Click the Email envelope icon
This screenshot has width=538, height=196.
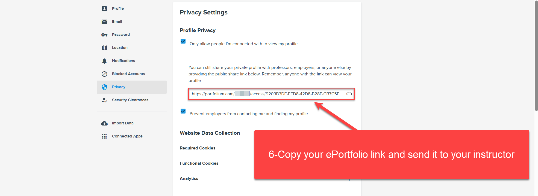point(104,22)
